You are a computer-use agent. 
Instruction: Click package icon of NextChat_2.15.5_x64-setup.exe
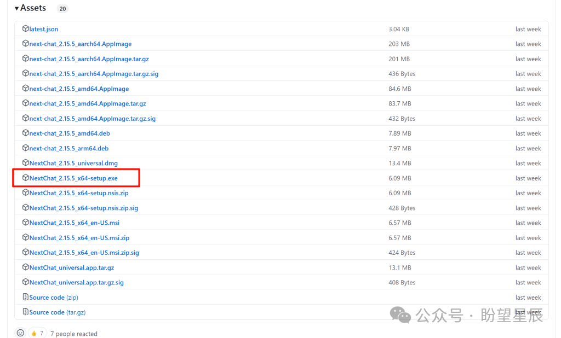pos(25,178)
